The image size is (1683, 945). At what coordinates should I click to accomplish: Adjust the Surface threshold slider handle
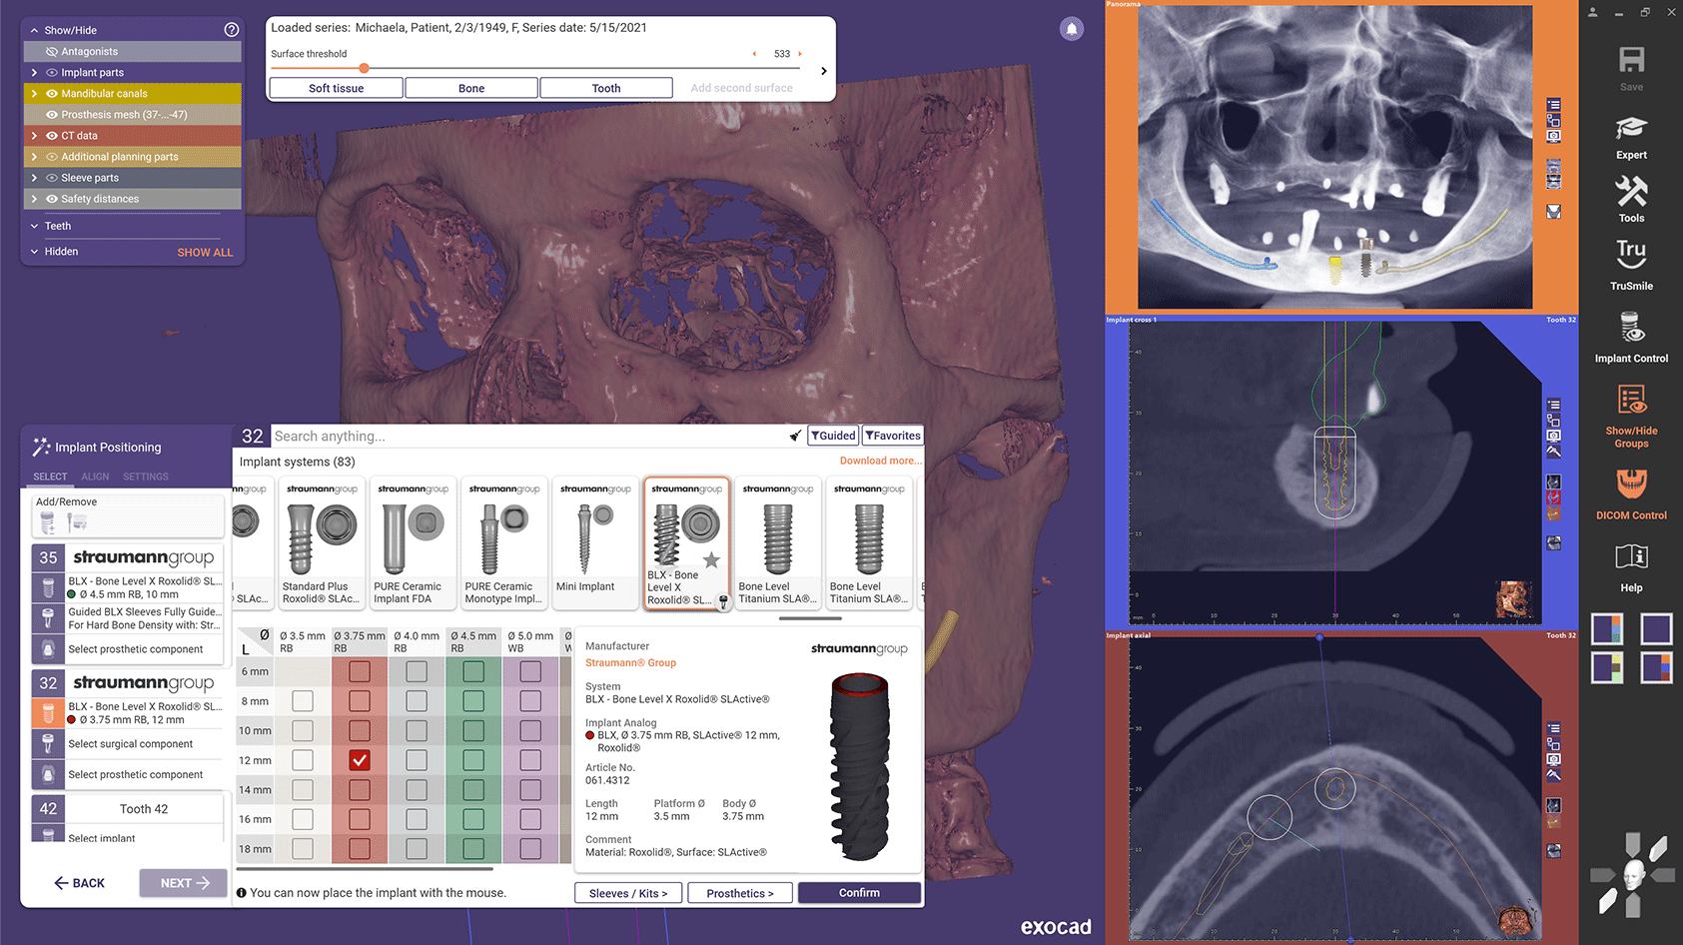point(365,68)
